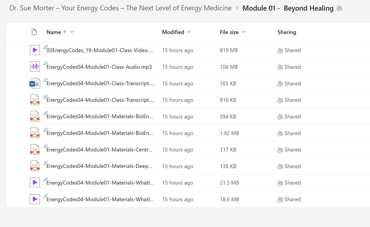This screenshot has width=370, height=227.
Task: Go to the Dr. Sue Morter parent folder breadcrumb
Action: (x=120, y=8)
